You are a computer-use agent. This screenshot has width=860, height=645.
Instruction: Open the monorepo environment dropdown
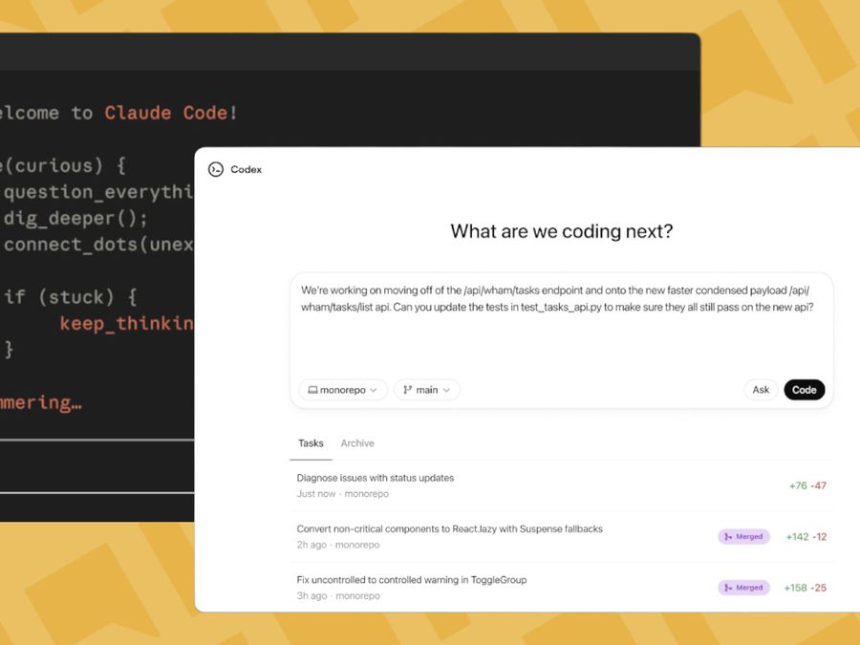pyautogui.click(x=343, y=390)
